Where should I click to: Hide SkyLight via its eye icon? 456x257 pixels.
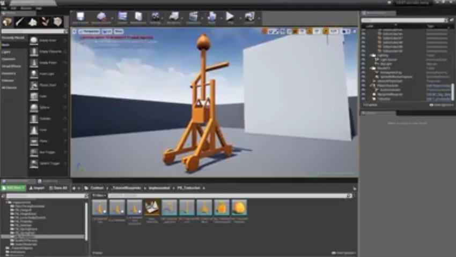pos(363,64)
